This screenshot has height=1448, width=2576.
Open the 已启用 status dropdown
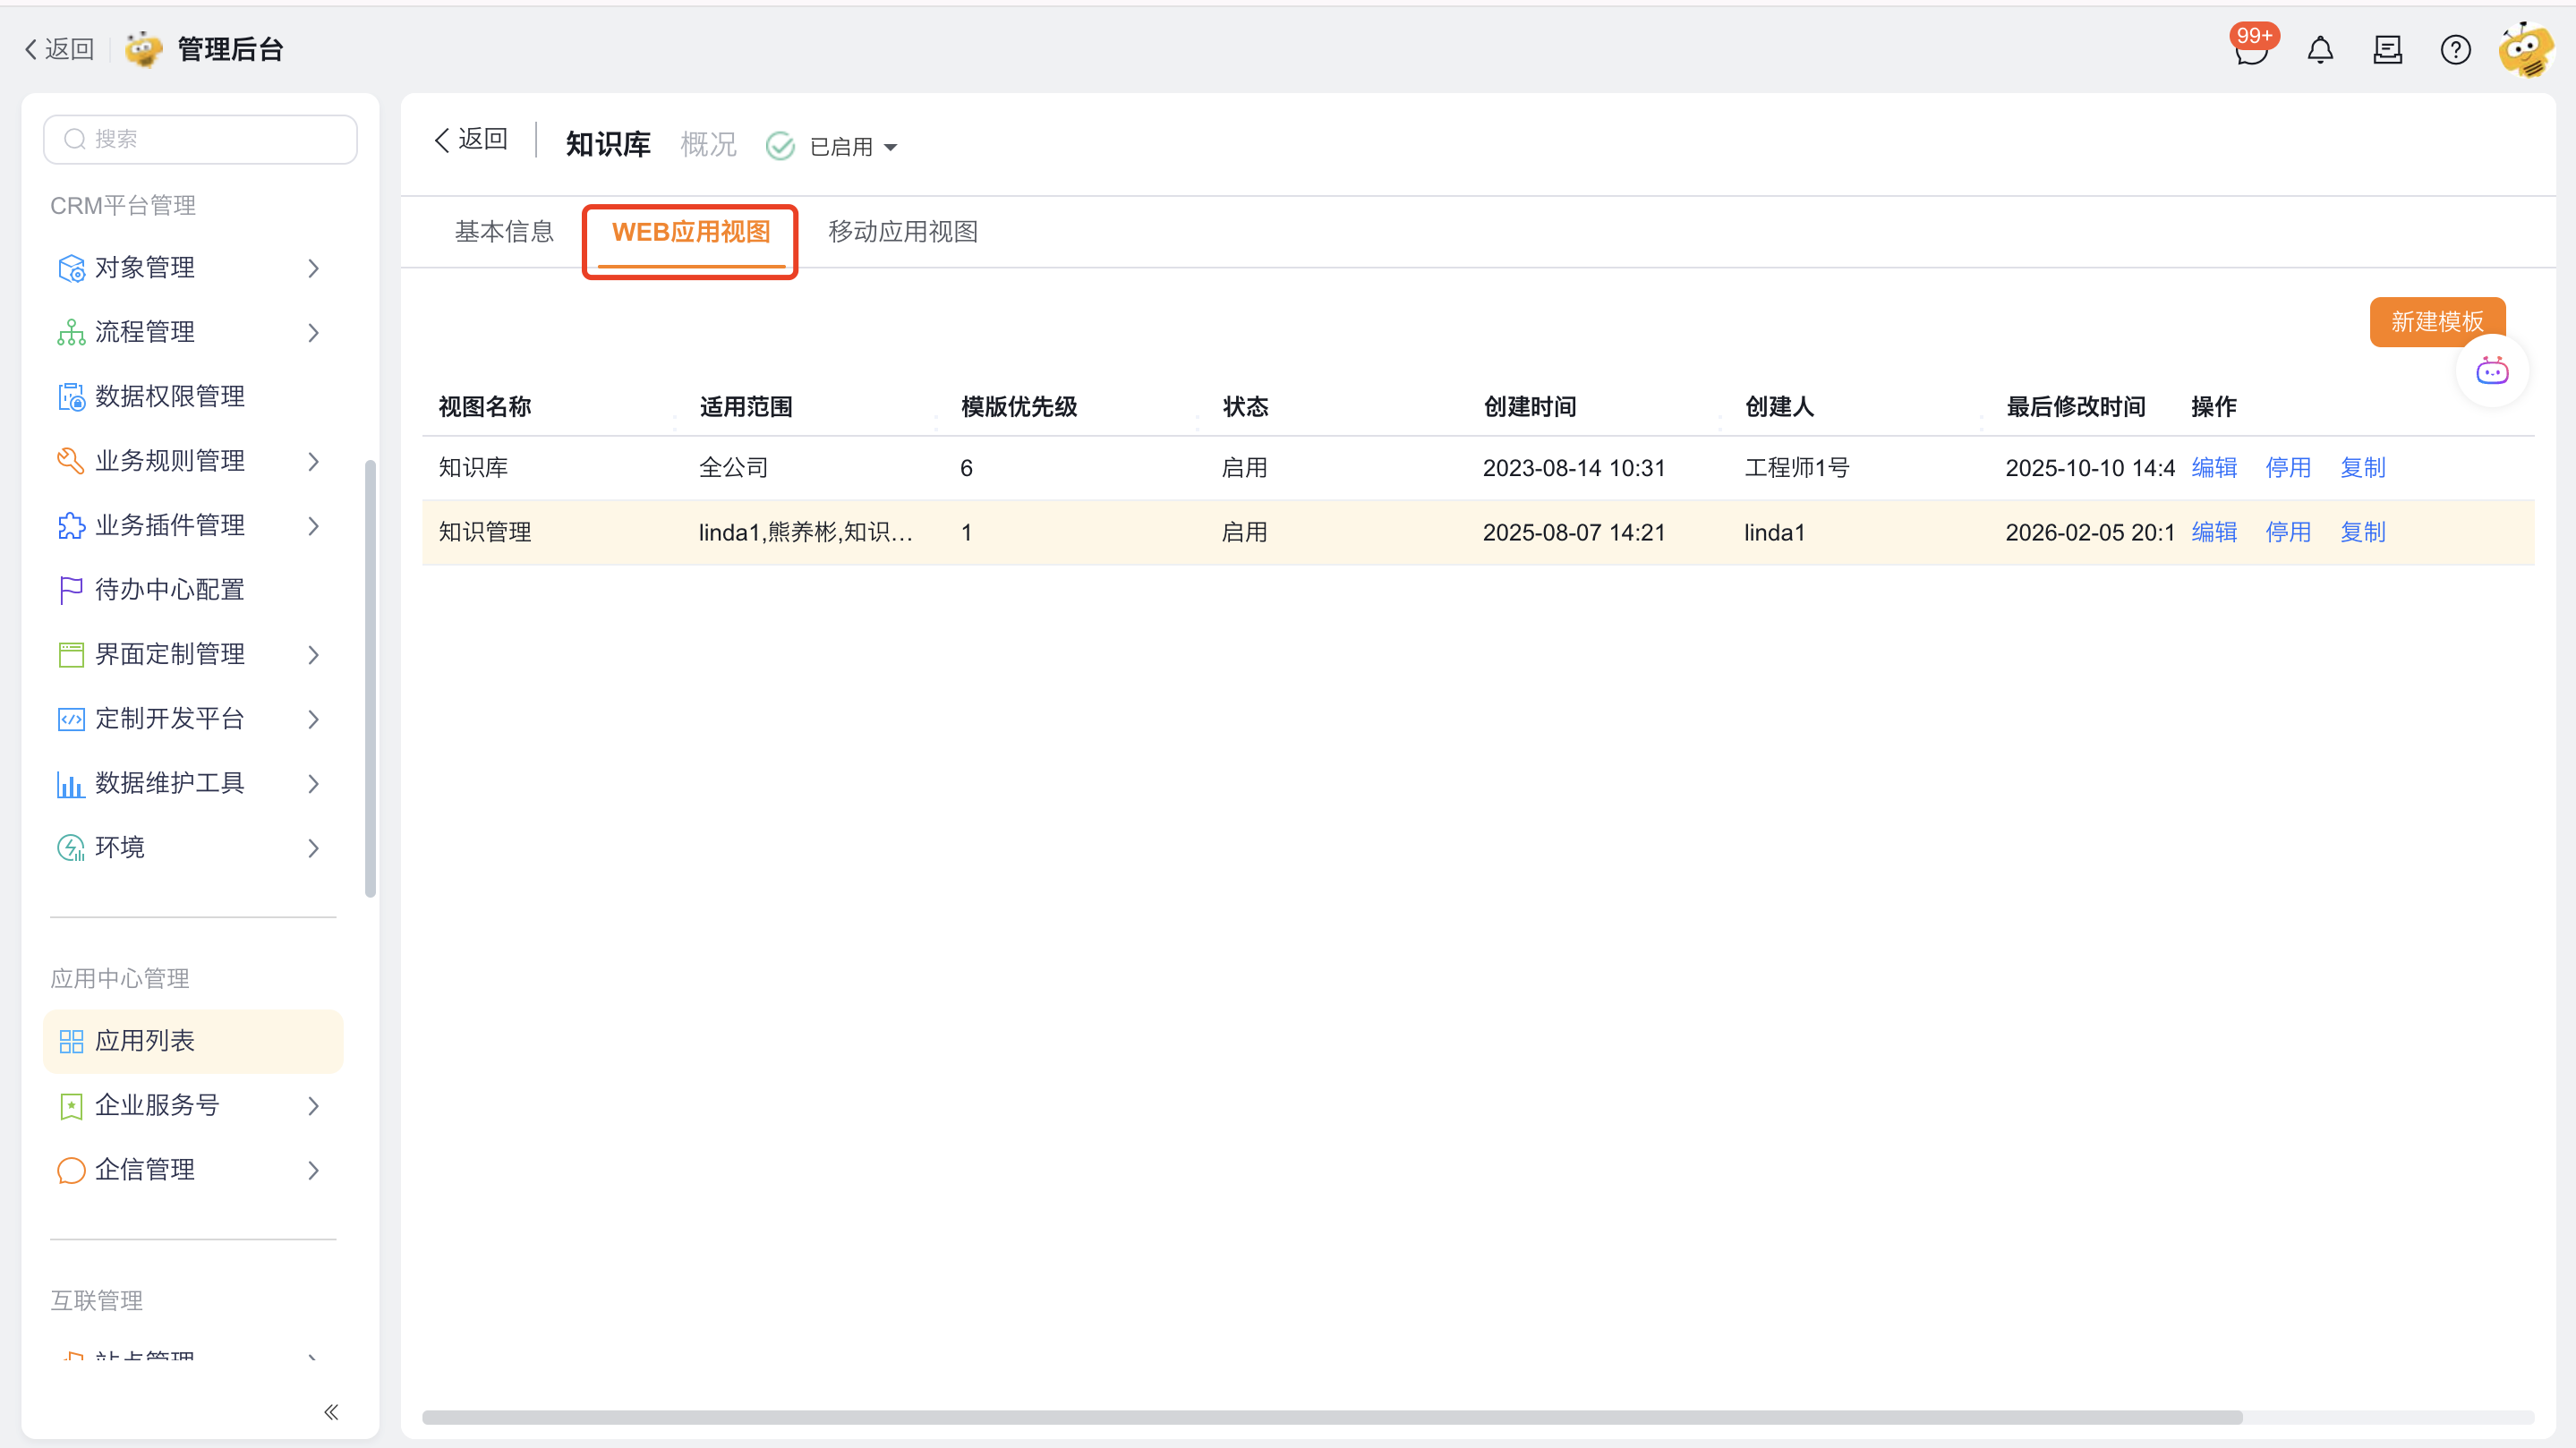tap(852, 147)
